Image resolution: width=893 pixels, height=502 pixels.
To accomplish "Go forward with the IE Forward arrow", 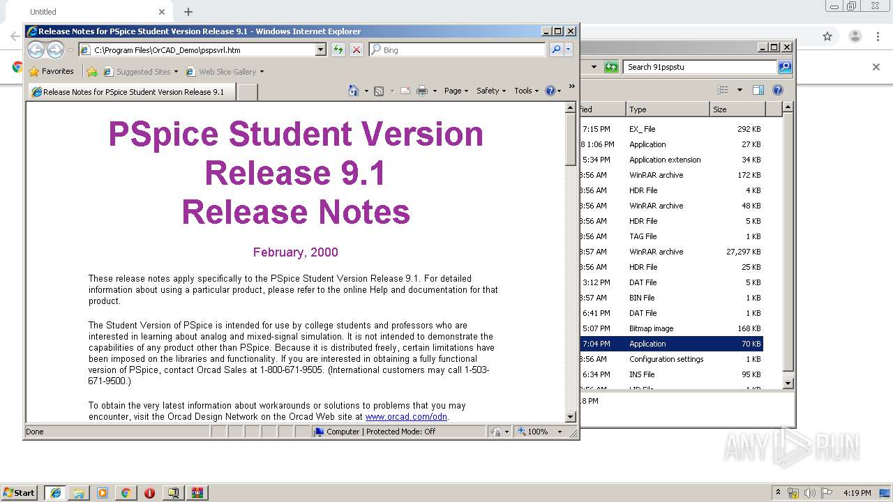I will click(56, 50).
